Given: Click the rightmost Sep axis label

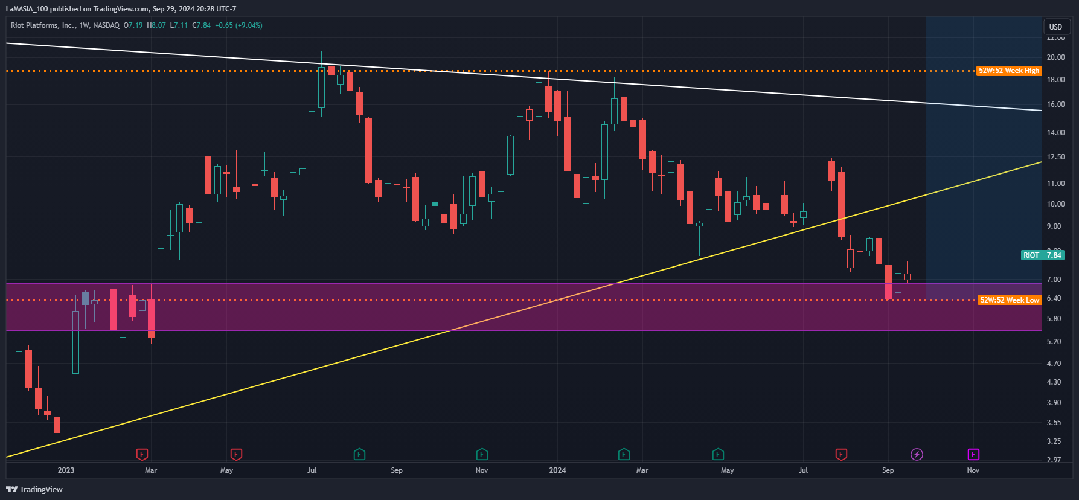Looking at the screenshot, I should 888,470.
